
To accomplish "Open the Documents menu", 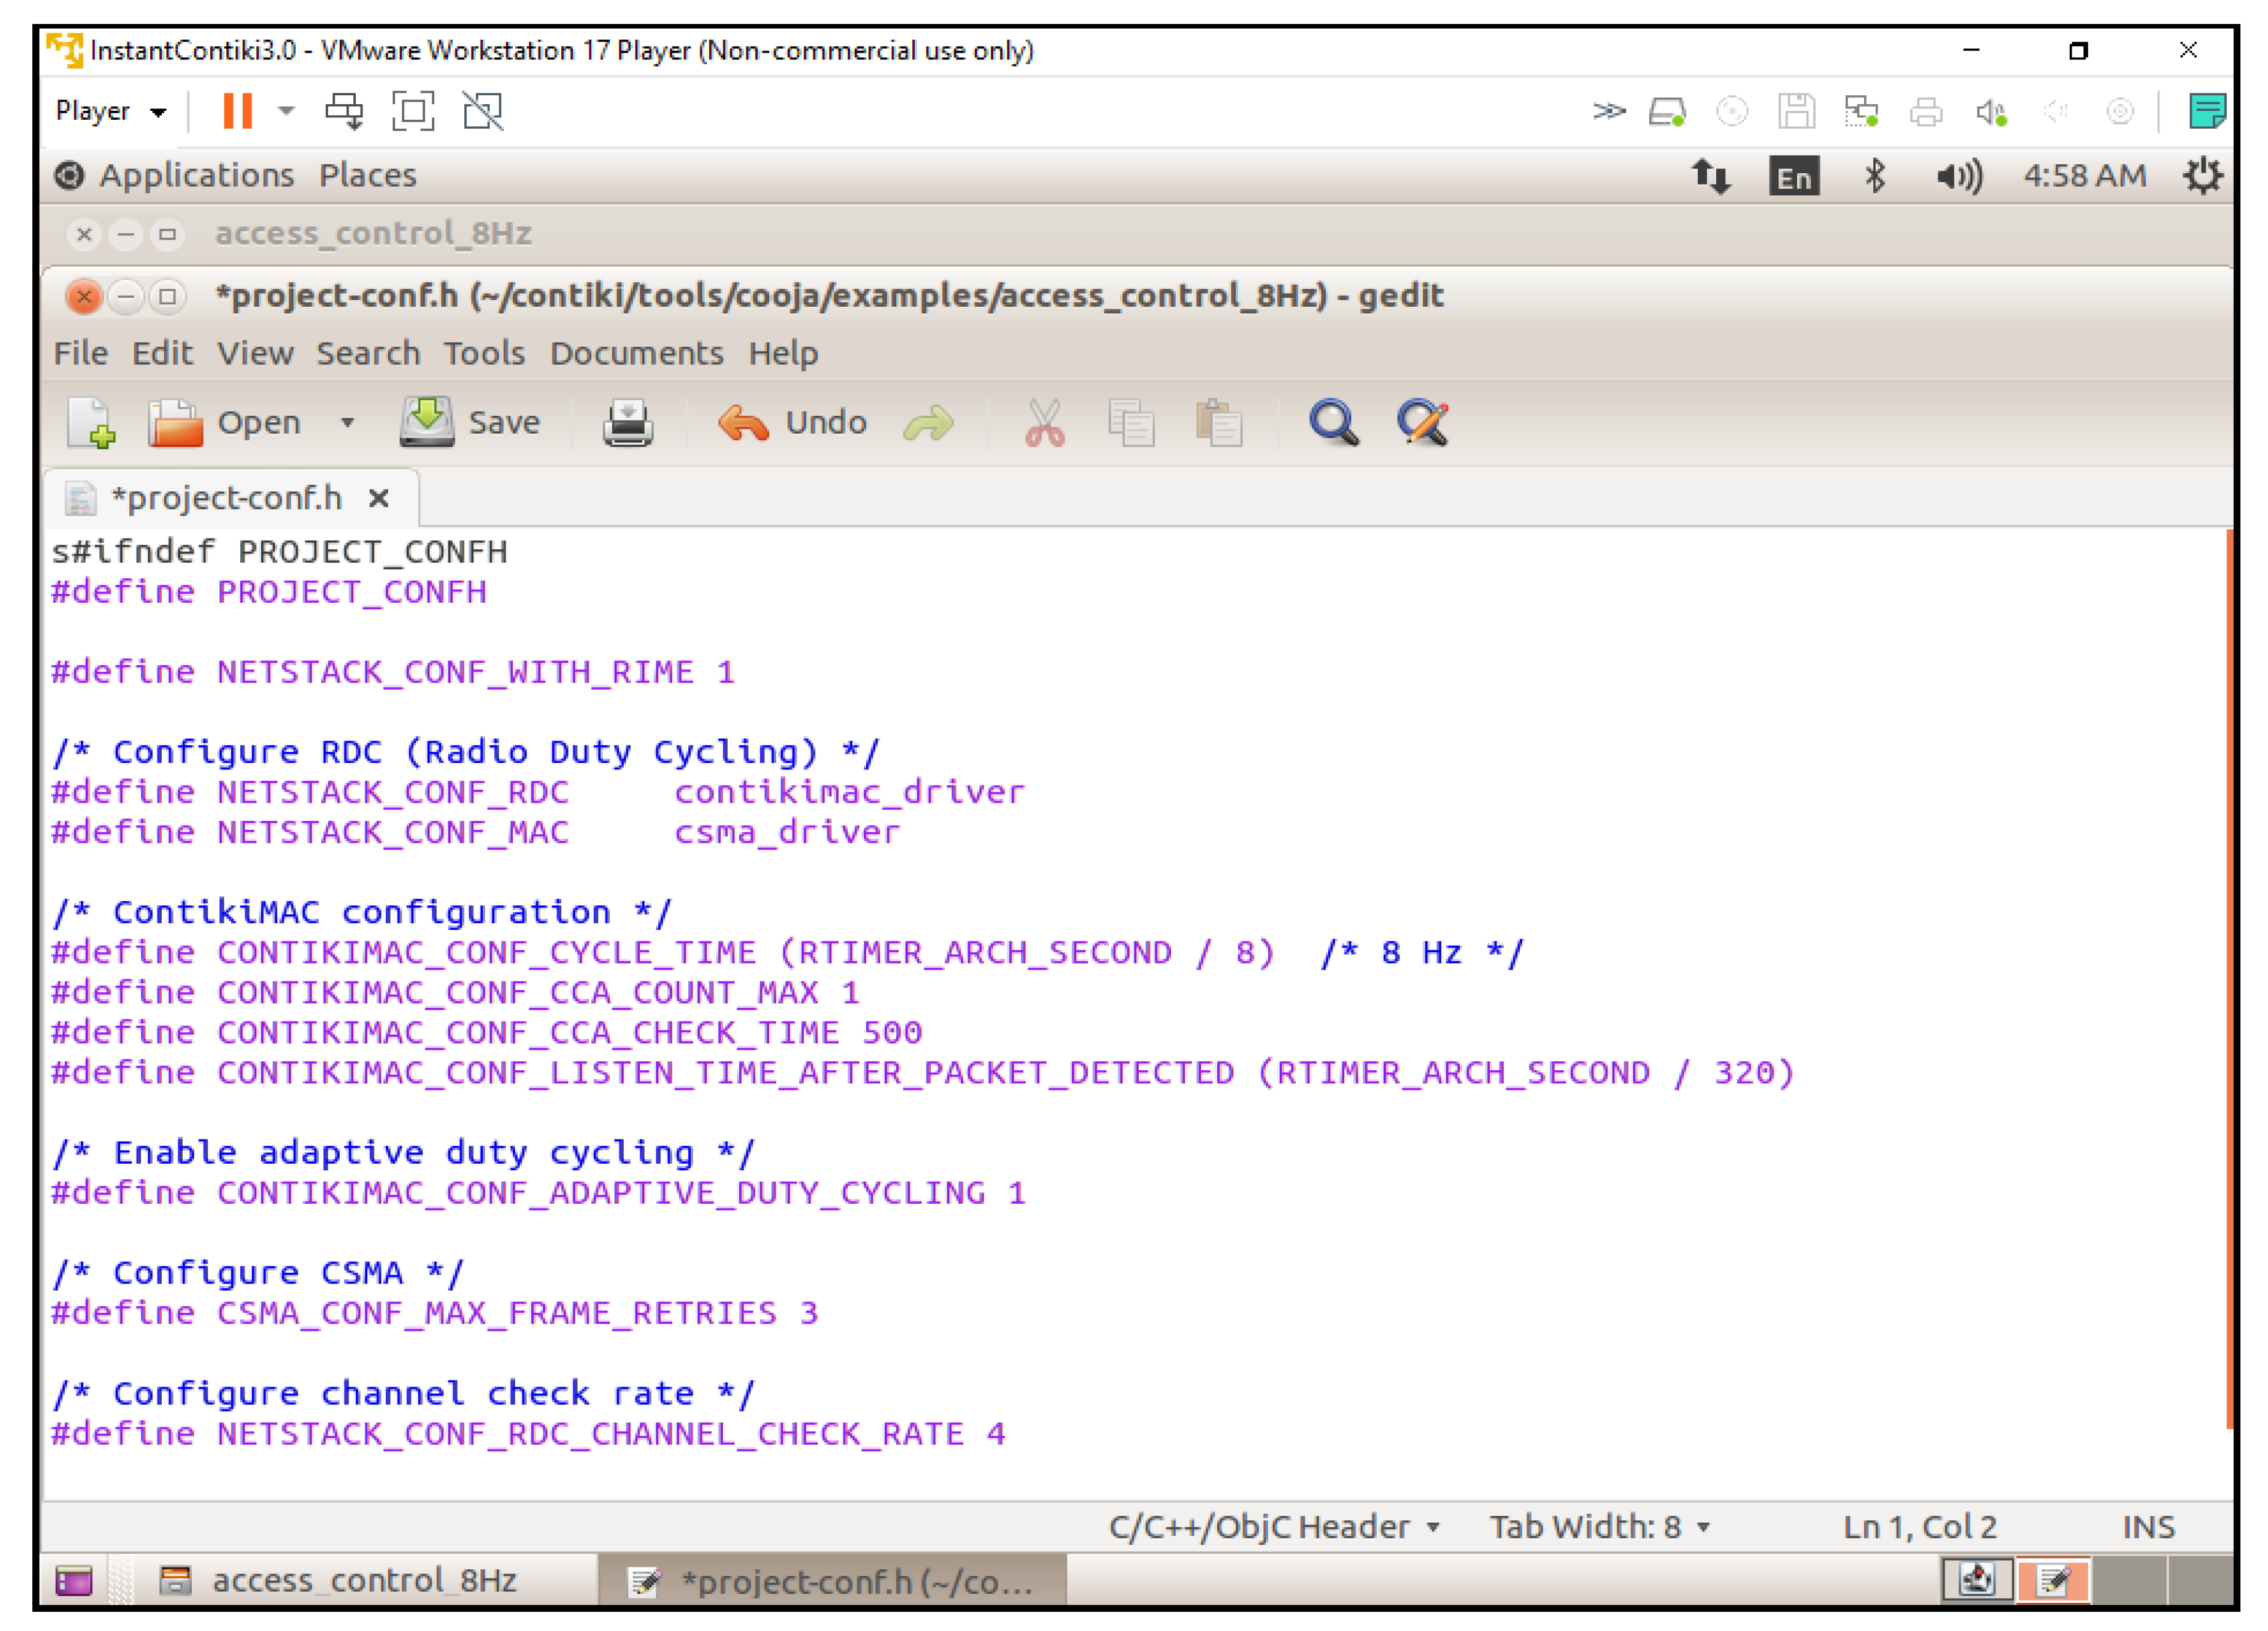I will [636, 353].
